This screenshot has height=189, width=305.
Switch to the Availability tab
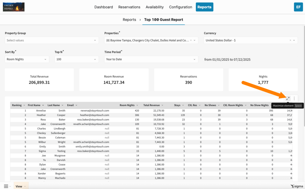point(154,7)
